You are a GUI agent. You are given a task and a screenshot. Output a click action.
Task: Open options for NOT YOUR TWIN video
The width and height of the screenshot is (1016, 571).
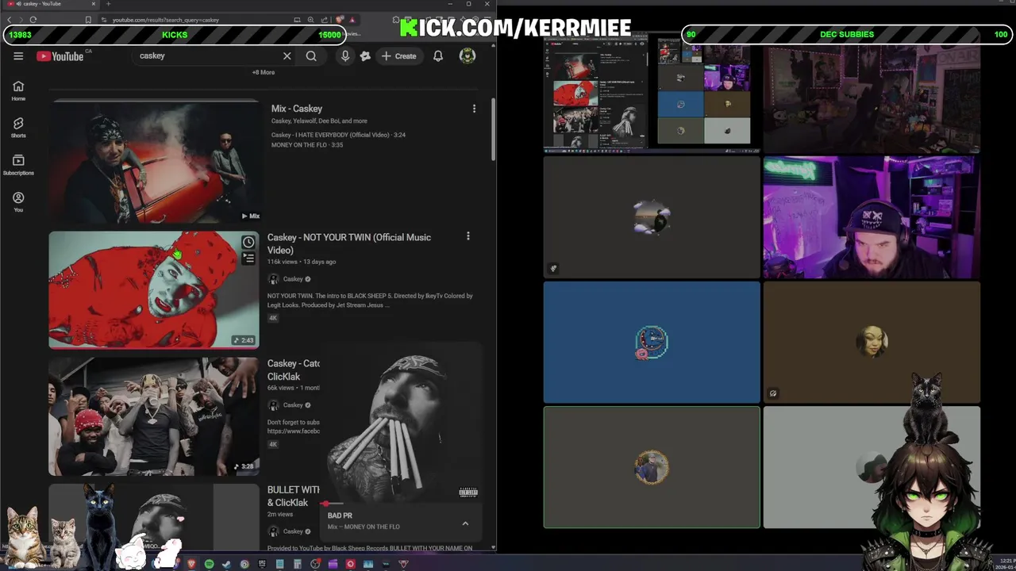(x=468, y=236)
